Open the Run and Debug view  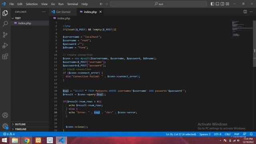[5, 46]
